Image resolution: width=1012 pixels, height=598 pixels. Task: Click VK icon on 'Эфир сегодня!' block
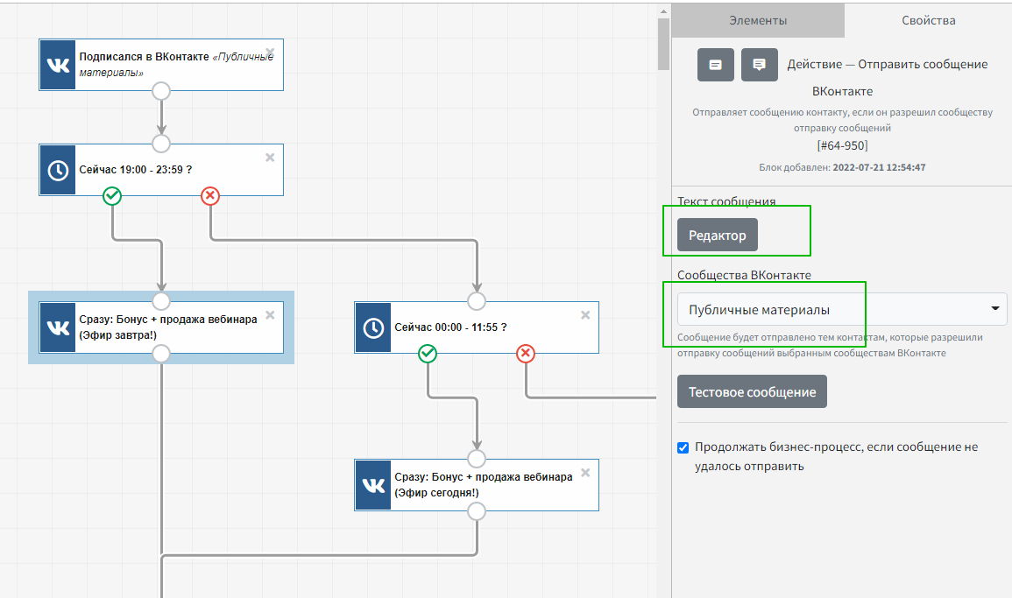click(373, 485)
